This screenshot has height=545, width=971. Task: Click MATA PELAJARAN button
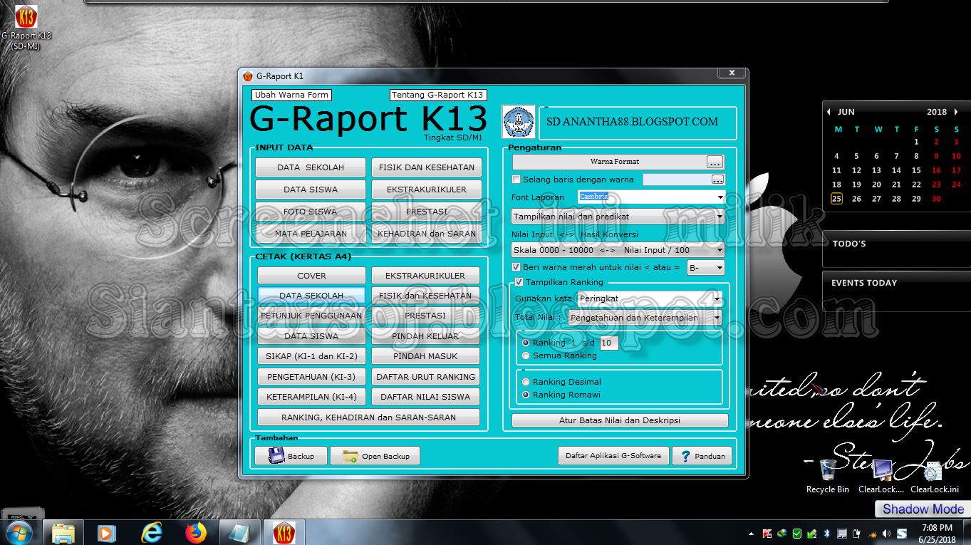[311, 233]
